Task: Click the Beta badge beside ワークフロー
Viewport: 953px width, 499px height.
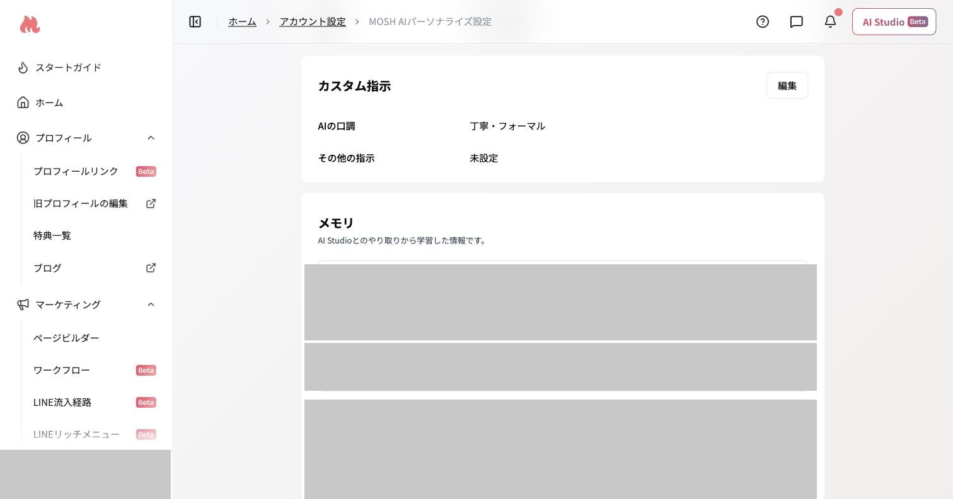Action: point(146,370)
